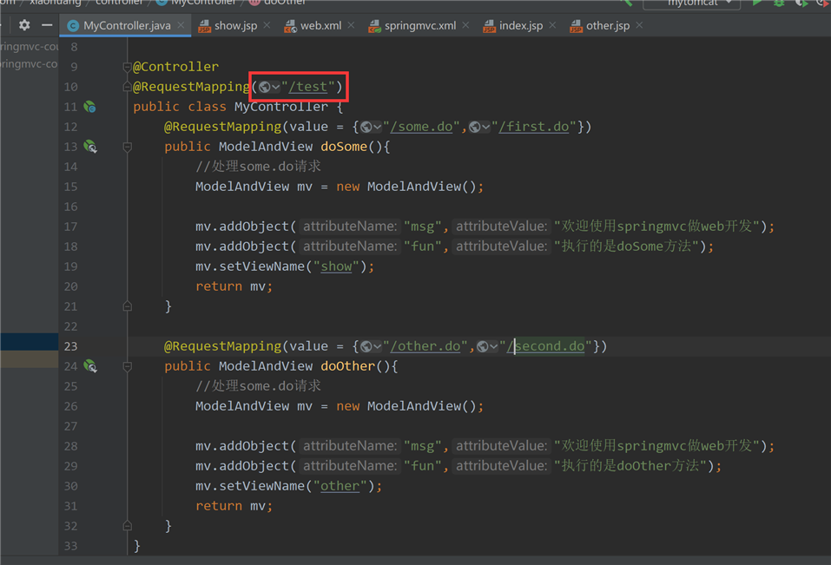Viewport: 831px width, 565px height.
Task: Switch to the show.jsp tab
Action: (x=236, y=25)
